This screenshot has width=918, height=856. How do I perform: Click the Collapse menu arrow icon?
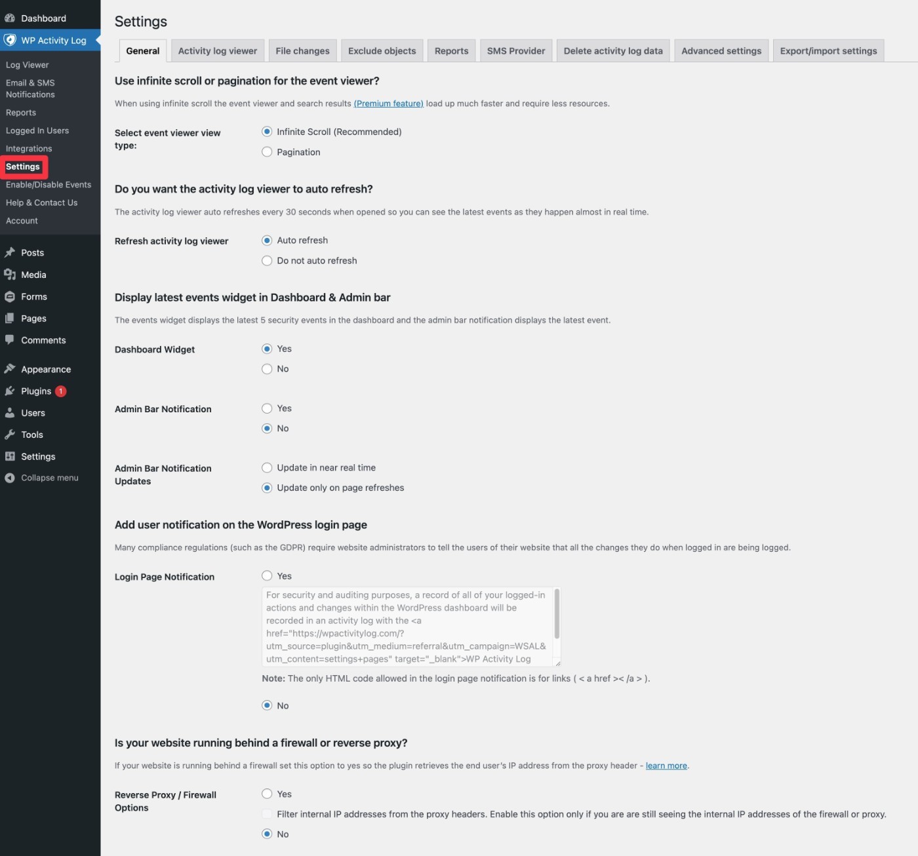[x=10, y=478]
